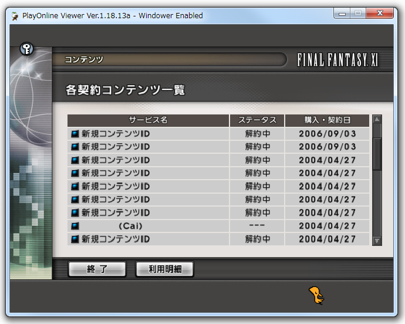
Task: Click the FINAL FANTASY XI logo
Action: coord(338,60)
